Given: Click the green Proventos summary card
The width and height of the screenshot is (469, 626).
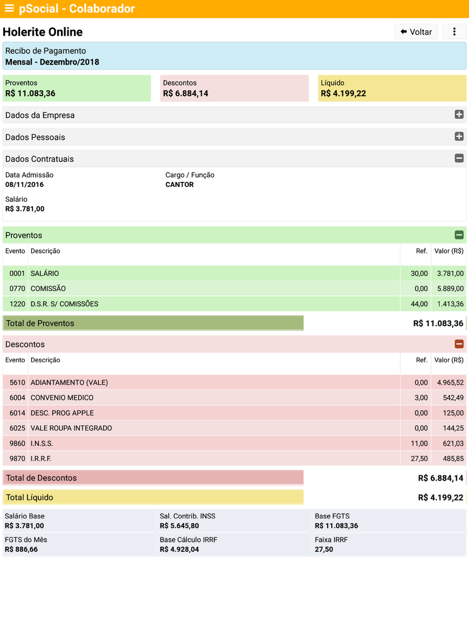Looking at the screenshot, I should coord(77,88).
